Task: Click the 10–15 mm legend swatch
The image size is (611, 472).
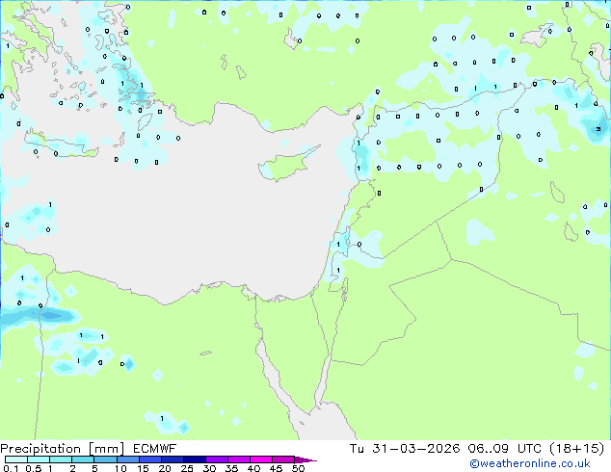Action: click(x=127, y=459)
